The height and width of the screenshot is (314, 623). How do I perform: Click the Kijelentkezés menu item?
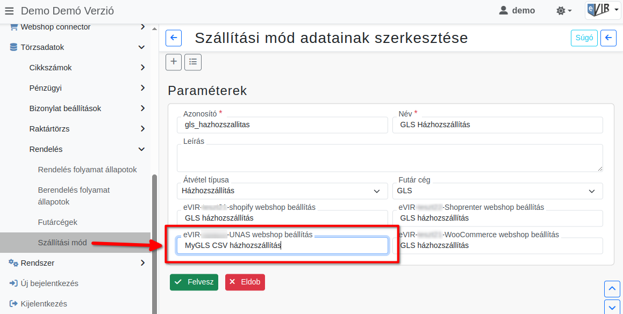tap(44, 304)
